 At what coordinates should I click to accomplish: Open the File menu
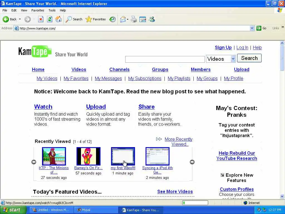[5, 10]
